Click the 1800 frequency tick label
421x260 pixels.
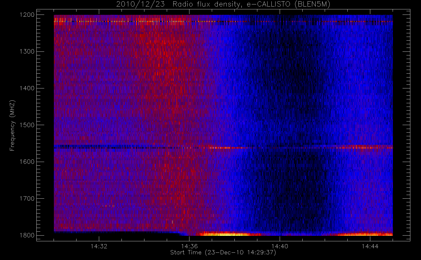point(27,235)
